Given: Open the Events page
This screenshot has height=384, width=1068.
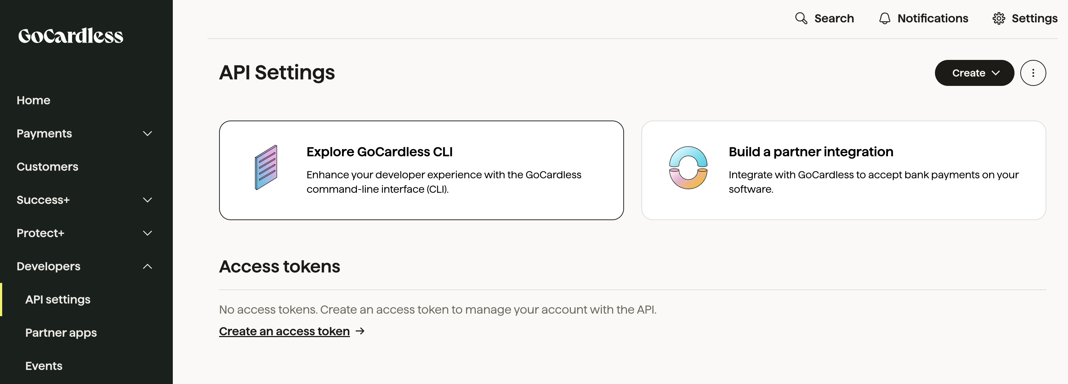Looking at the screenshot, I should 43,366.
